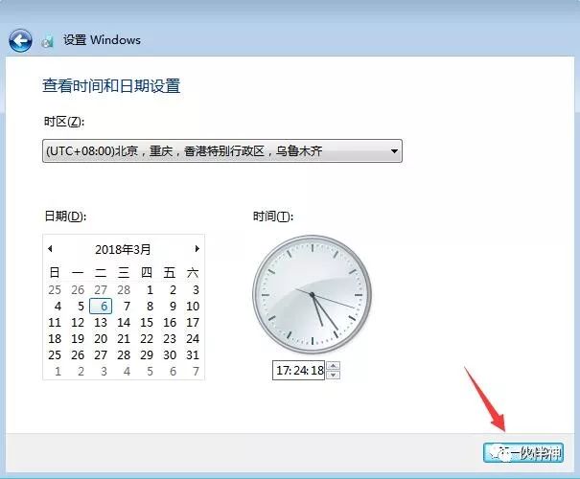Screen dimensions: 580x479
Task: Click grayed-out April 2 date
Action: [81, 371]
